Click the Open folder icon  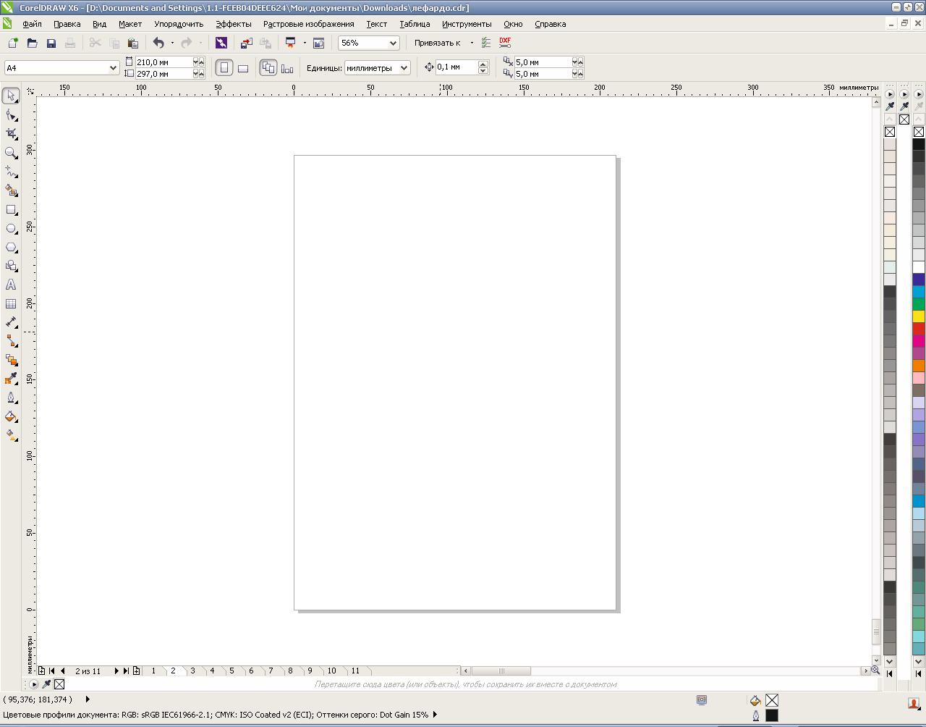(32, 43)
